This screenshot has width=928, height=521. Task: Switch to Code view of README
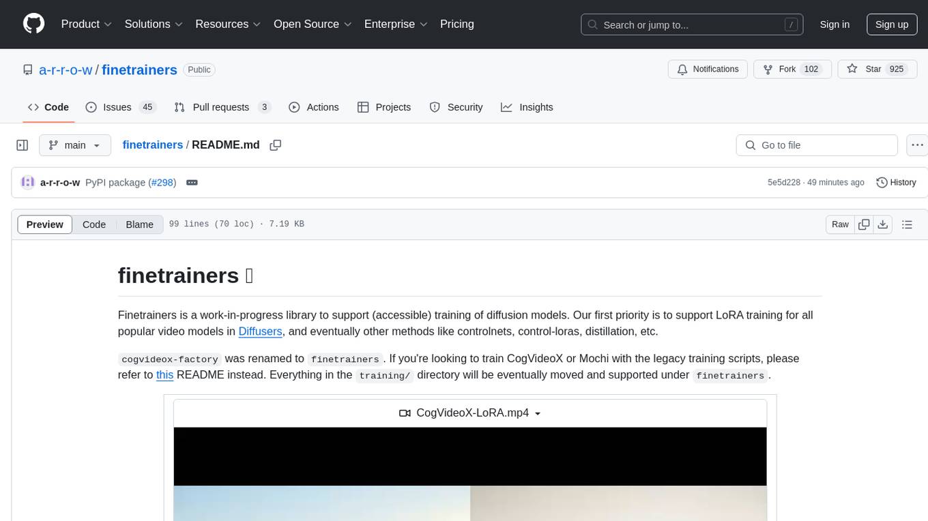[94, 224]
